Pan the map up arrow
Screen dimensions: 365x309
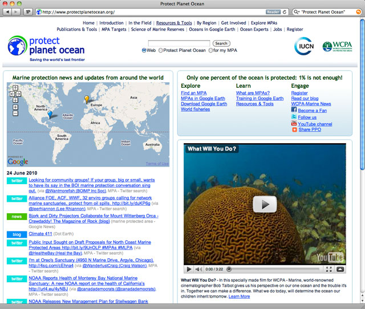coord(15,88)
